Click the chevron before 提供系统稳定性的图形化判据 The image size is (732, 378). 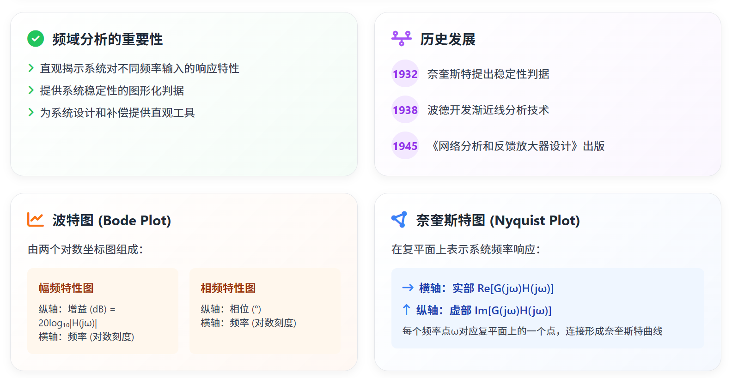[x=31, y=90]
